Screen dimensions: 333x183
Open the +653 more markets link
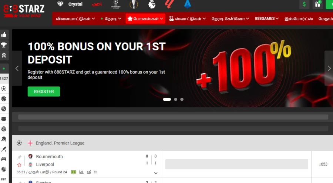(x=323, y=164)
